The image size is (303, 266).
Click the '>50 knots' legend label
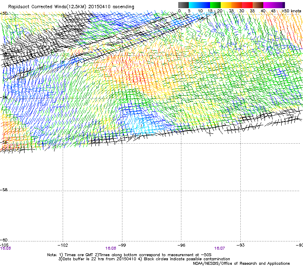point(291,11)
